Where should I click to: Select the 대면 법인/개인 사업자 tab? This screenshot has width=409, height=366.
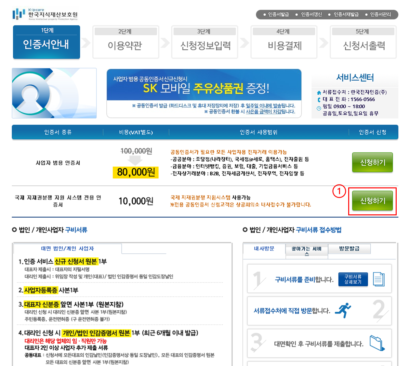pyautogui.click(x=67, y=249)
